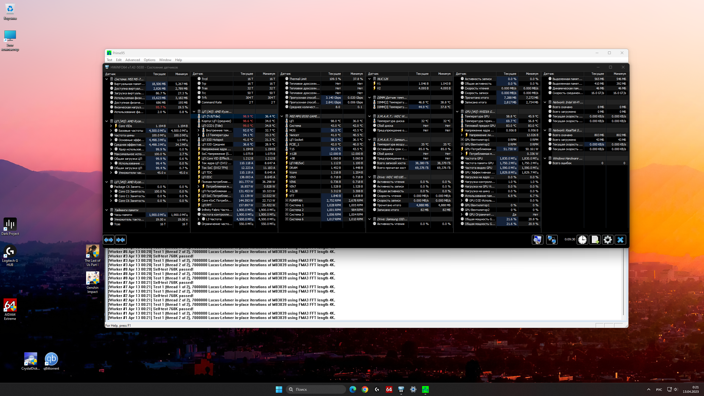Viewport: 704px width, 396px height.
Task: Open the Advanced menu in Prime95
Action: [x=133, y=60]
